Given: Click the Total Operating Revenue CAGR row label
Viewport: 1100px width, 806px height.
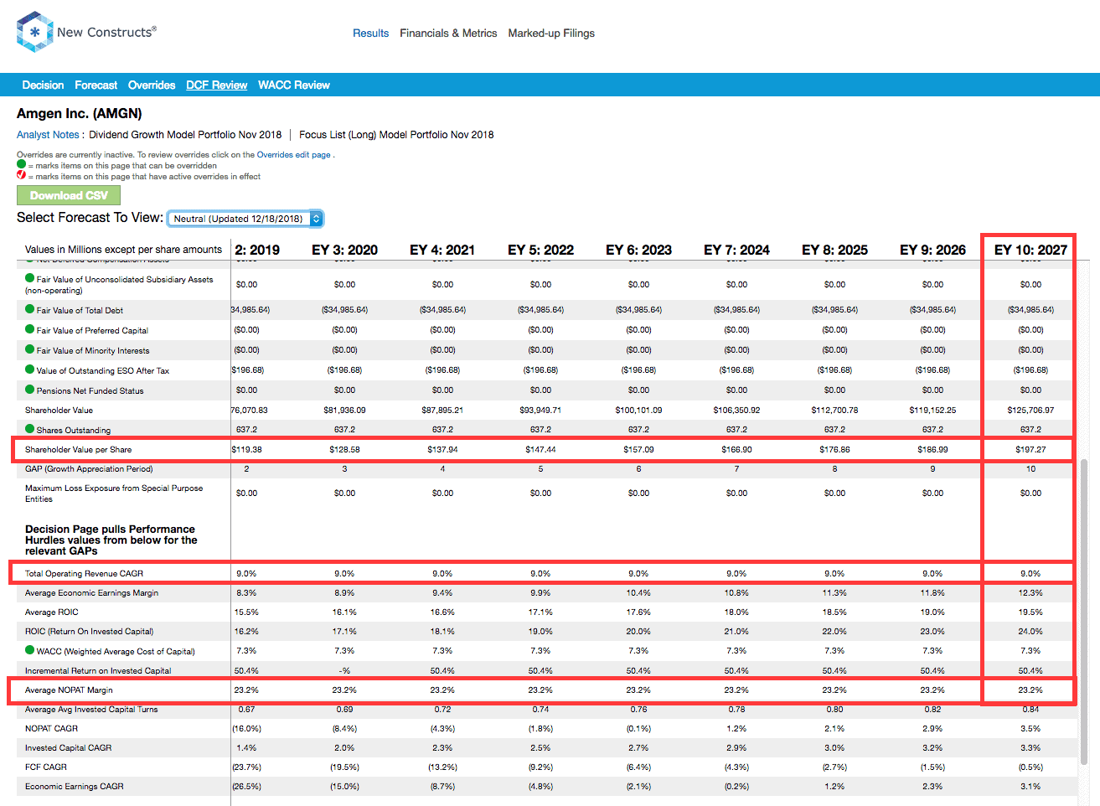Looking at the screenshot, I should [x=84, y=574].
